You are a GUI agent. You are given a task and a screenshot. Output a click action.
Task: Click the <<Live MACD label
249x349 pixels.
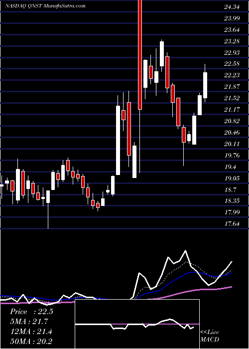click(x=210, y=336)
